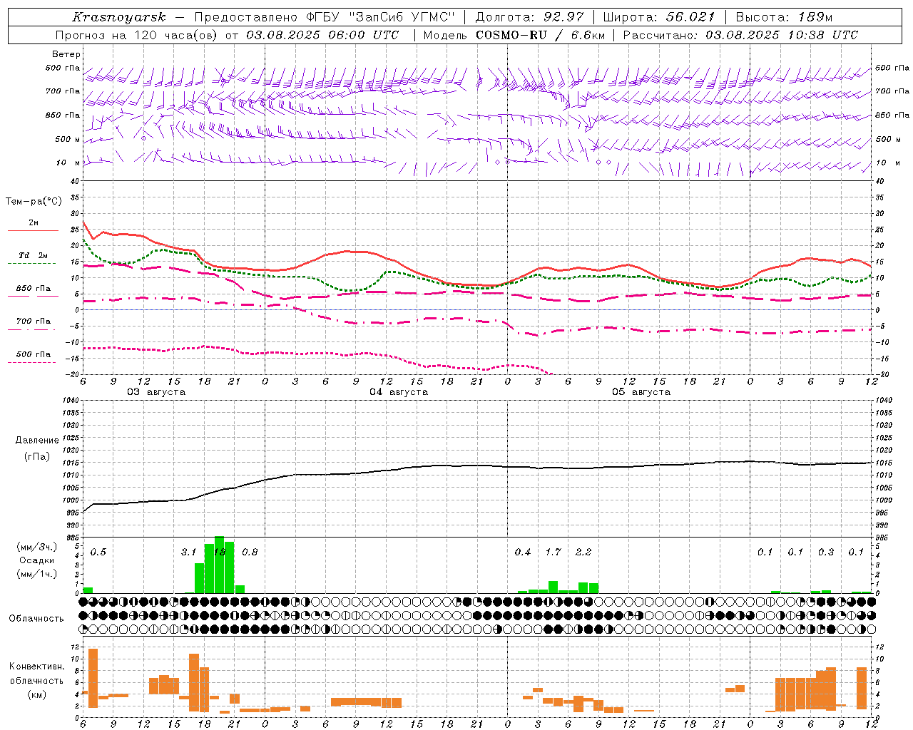Image resolution: width=913 pixels, height=730 pixels.
Task: Click the tallest orange convective cloud bar
Action: click(x=93, y=678)
